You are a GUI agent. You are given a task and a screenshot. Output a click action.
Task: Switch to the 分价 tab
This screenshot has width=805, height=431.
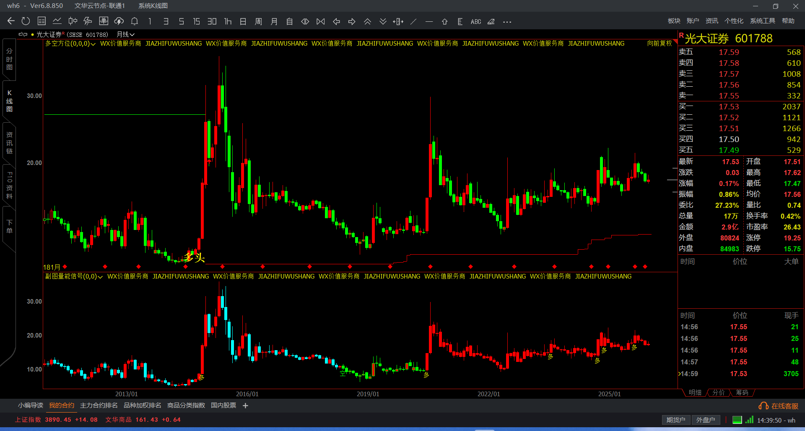click(718, 392)
